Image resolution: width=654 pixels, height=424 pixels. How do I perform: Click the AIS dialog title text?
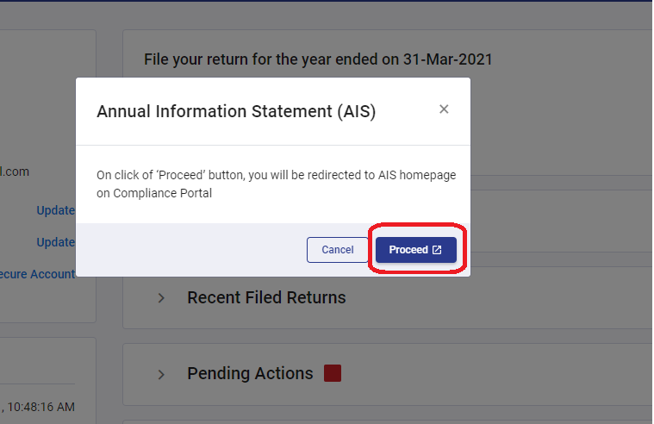point(236,111)
